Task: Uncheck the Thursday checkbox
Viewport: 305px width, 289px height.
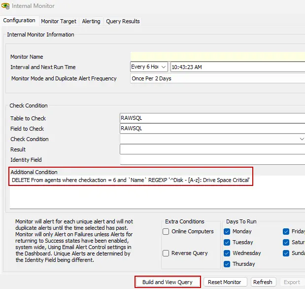Action: point(227,264)
